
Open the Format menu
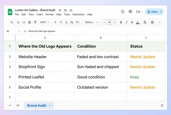[x=50, y=15]
